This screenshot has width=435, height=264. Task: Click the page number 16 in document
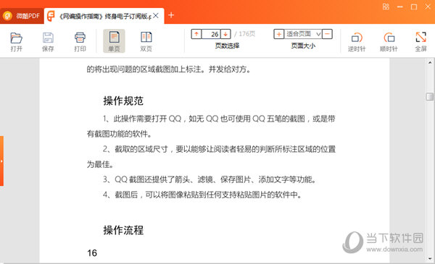click(92, 253)
